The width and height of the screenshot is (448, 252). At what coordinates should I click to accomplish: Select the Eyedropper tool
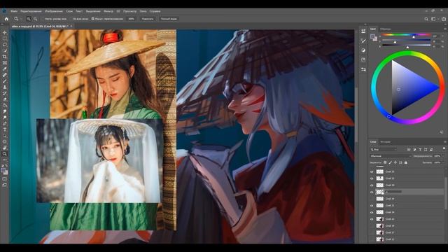(x=5, y=69)
